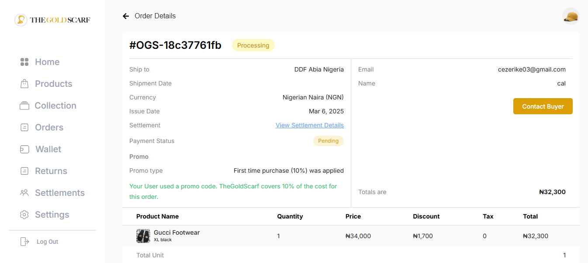
Task: Open the profile avatar with cap image
Action: click(x=571, y=17)
